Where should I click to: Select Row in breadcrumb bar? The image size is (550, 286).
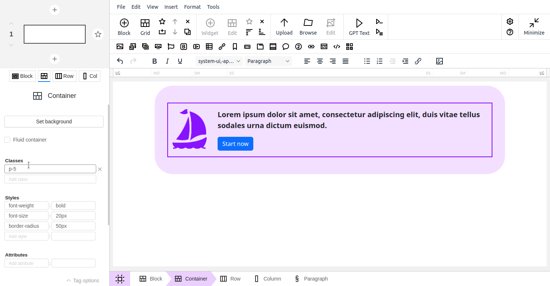(230, 279)
